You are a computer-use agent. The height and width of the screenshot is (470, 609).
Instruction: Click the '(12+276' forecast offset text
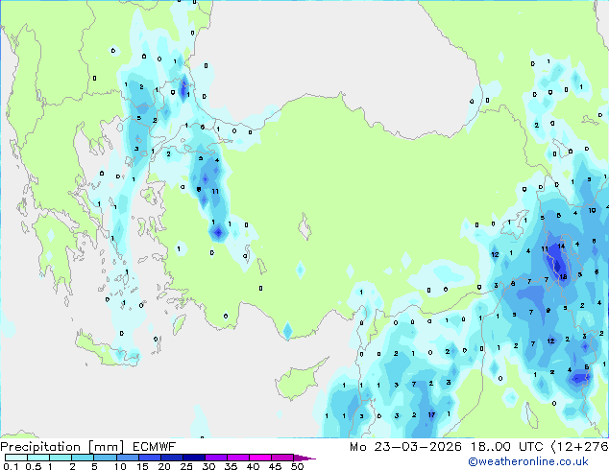(x=580, y=447)
